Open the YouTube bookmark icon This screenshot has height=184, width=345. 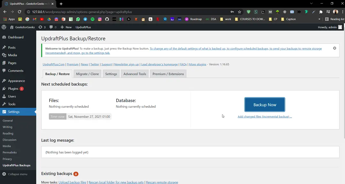click(x=42, y=19)
